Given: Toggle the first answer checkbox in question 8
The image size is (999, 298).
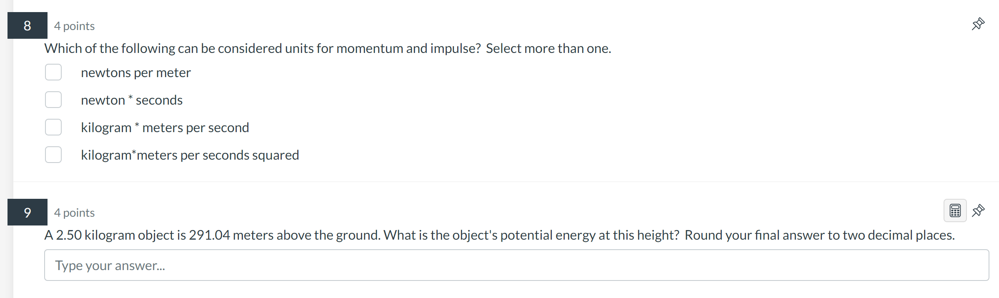Looking at the screenshot, I should 53,72.
